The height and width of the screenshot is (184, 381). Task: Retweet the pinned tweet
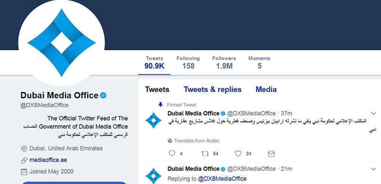205,154
